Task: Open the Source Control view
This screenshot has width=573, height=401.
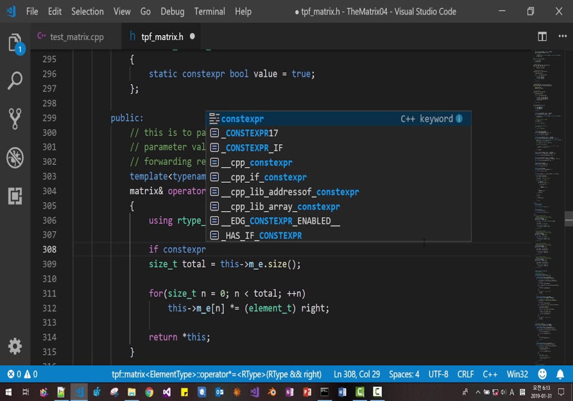Action: (15, 119)
